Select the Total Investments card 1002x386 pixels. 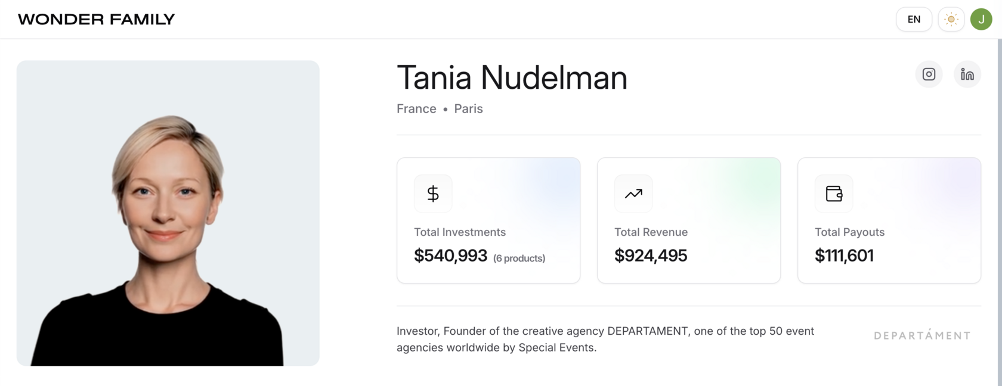tap(488, 220)
